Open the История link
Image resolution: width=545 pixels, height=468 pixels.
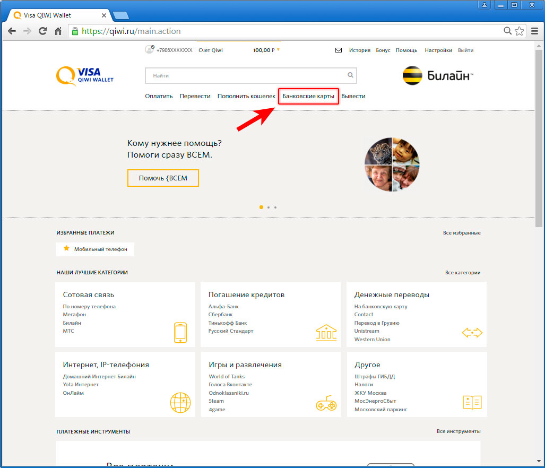click(x=360, y=50)
